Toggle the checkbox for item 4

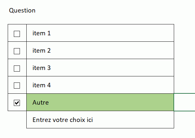click(17, 86)
